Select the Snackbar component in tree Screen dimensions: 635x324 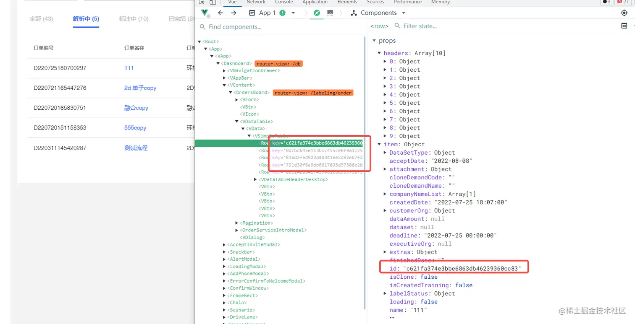click(241, 252)
